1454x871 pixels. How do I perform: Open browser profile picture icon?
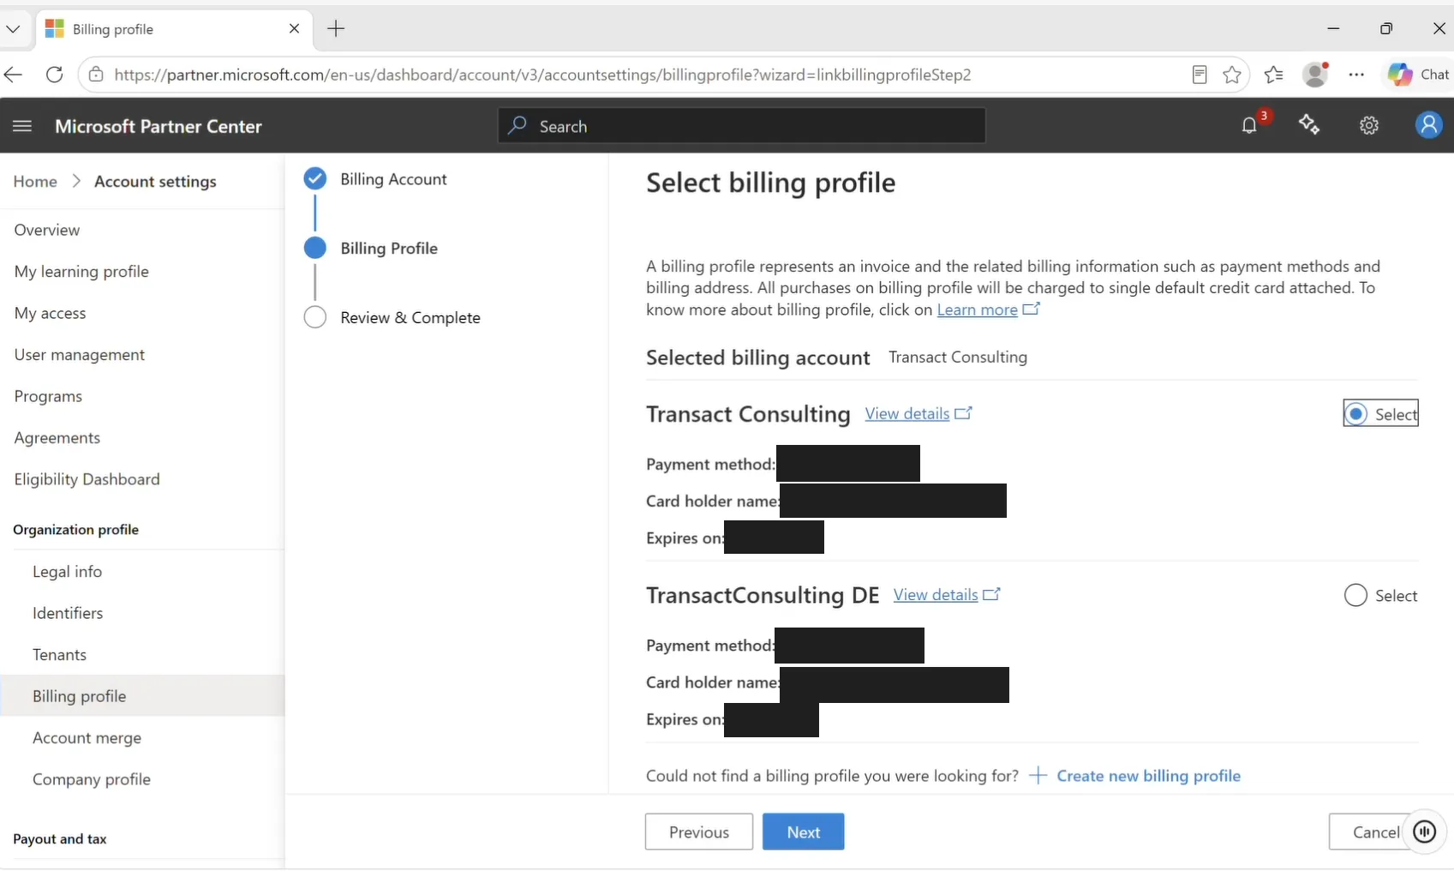click(x=1315, y=75)
